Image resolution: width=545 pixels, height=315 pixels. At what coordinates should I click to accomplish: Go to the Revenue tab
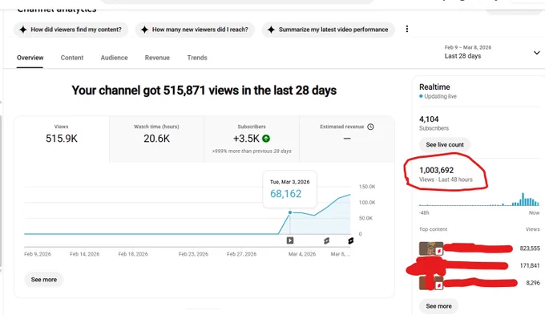[157, 58]
